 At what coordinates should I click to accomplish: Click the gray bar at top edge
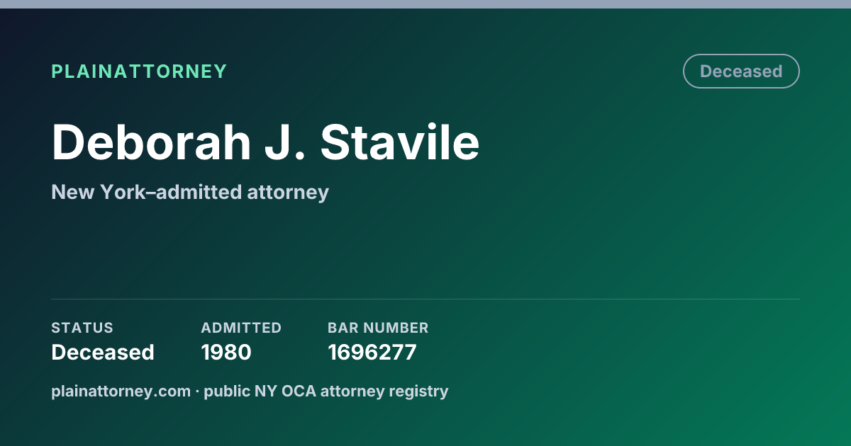click(x=425, y=4)
